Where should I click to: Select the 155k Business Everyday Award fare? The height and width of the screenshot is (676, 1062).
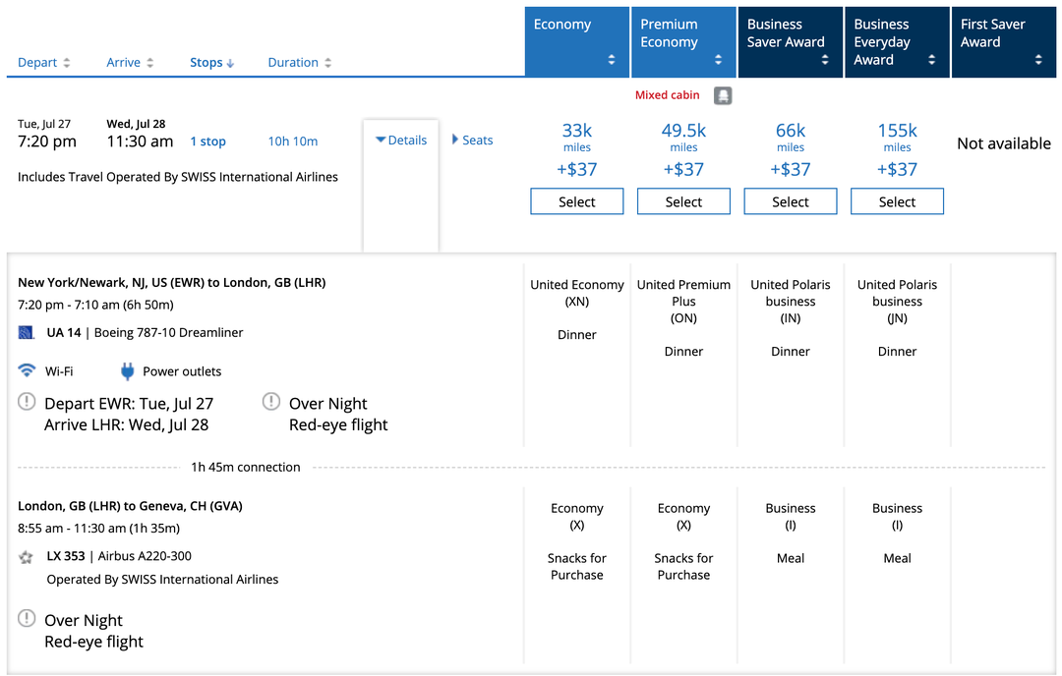pyautogui.click(x=897, y=200)
